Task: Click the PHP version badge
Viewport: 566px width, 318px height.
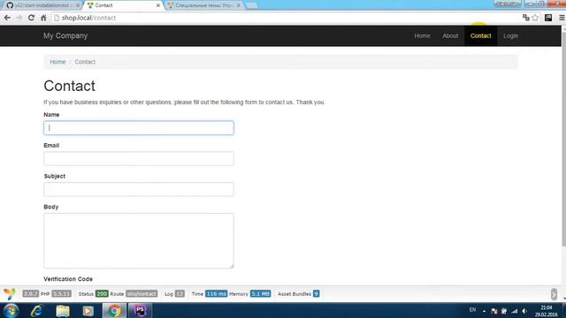Action: (x=61, y=294)
